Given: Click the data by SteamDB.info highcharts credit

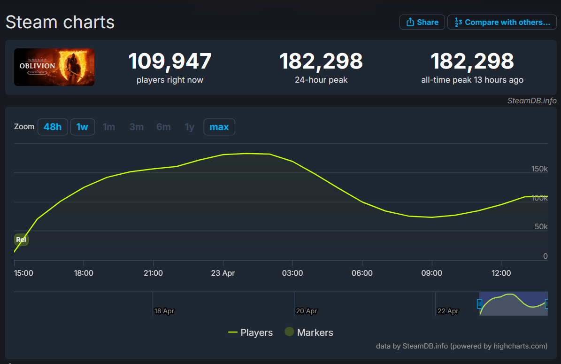Looking at the screenshot, I should [x=461, y=346].
